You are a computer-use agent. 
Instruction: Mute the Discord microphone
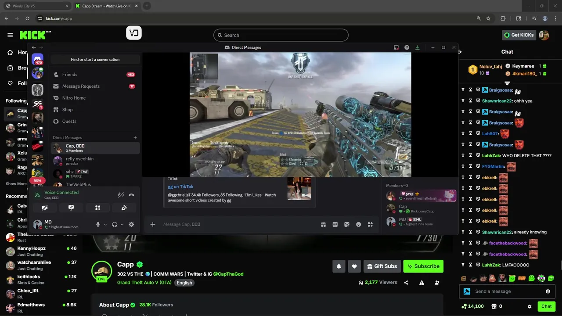point(98,224)
